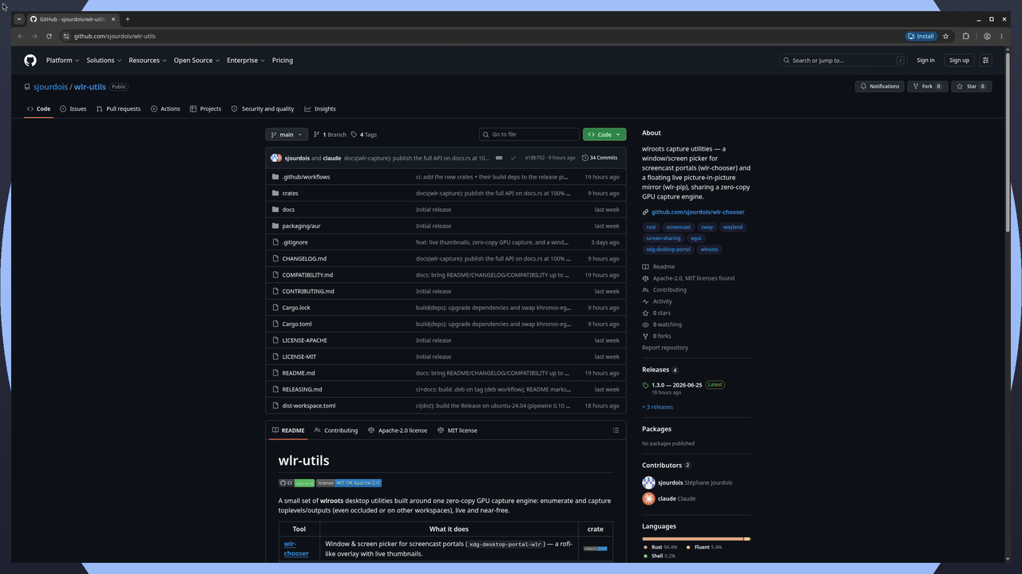Open the main branch selector

[x=286, y=135]
